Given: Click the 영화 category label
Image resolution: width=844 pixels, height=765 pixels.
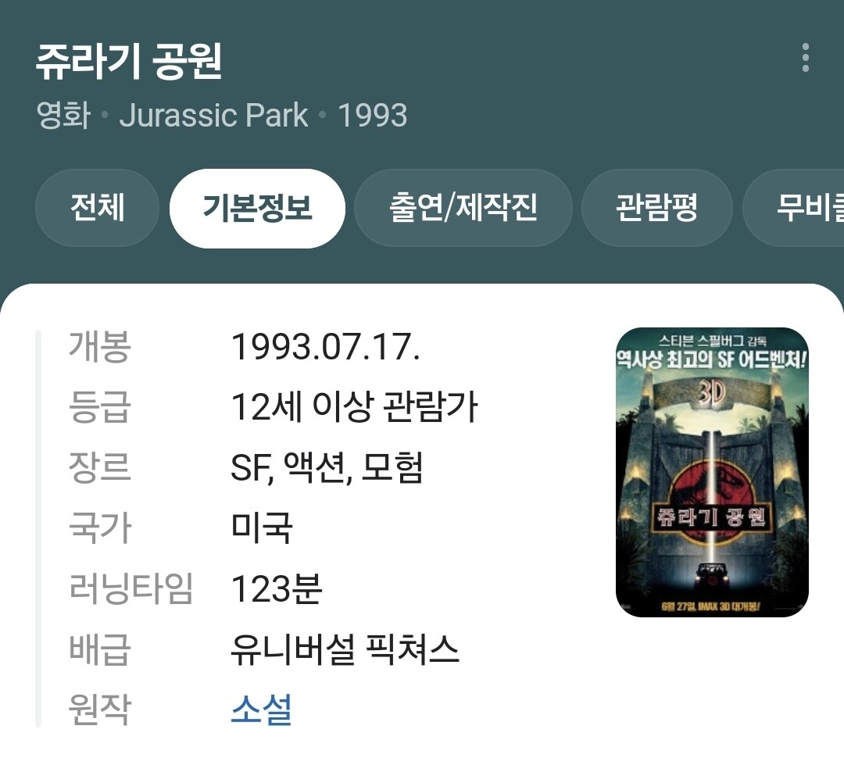Looking at the screenshot, I should (63, 115).
